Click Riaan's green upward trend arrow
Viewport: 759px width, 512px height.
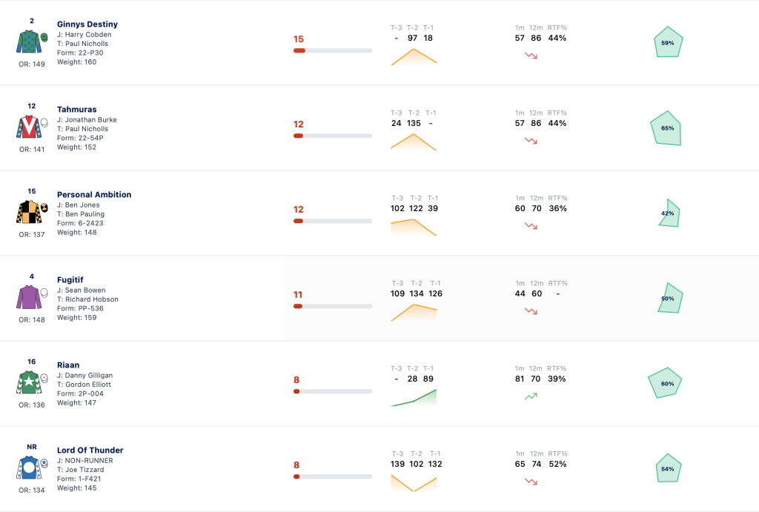click(531, 396)
